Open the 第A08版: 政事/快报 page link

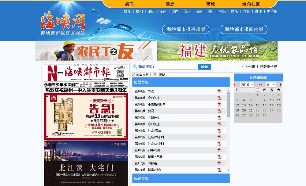(148, 150)
